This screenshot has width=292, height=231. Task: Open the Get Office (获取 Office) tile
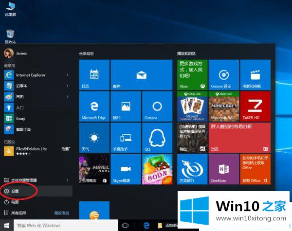(255, 169)
